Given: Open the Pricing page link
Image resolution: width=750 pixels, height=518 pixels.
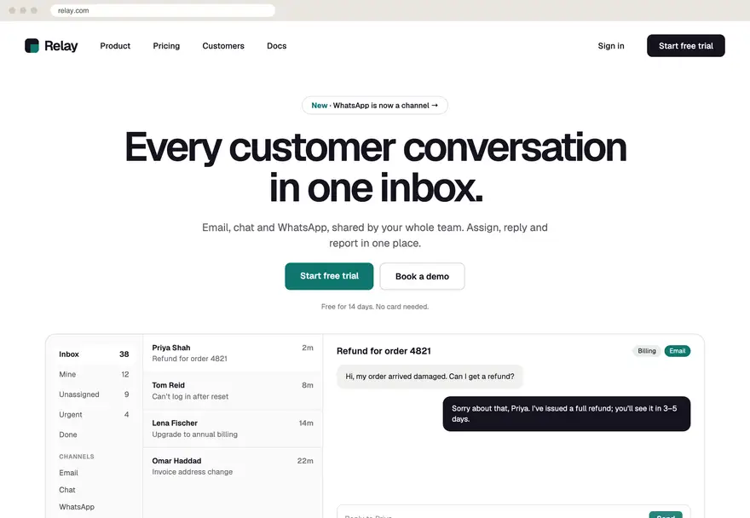Looking at the screenshot, I should tap(166, 46).
